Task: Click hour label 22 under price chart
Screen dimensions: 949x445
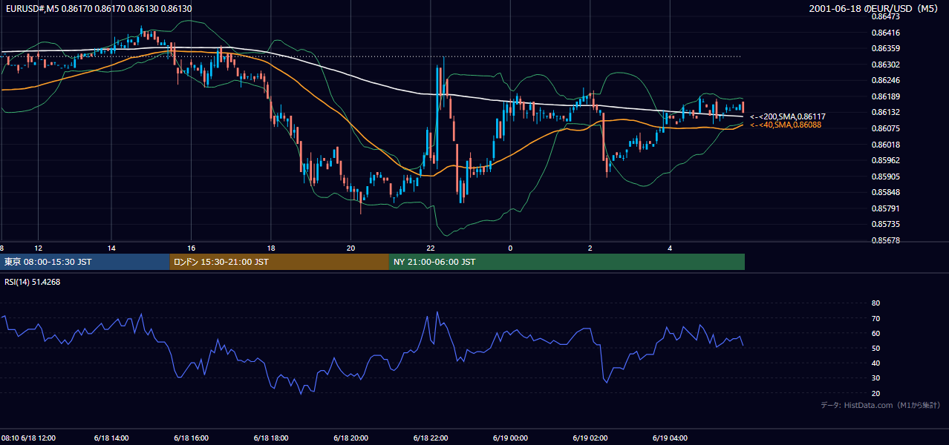Action: (x=431, y=248)
